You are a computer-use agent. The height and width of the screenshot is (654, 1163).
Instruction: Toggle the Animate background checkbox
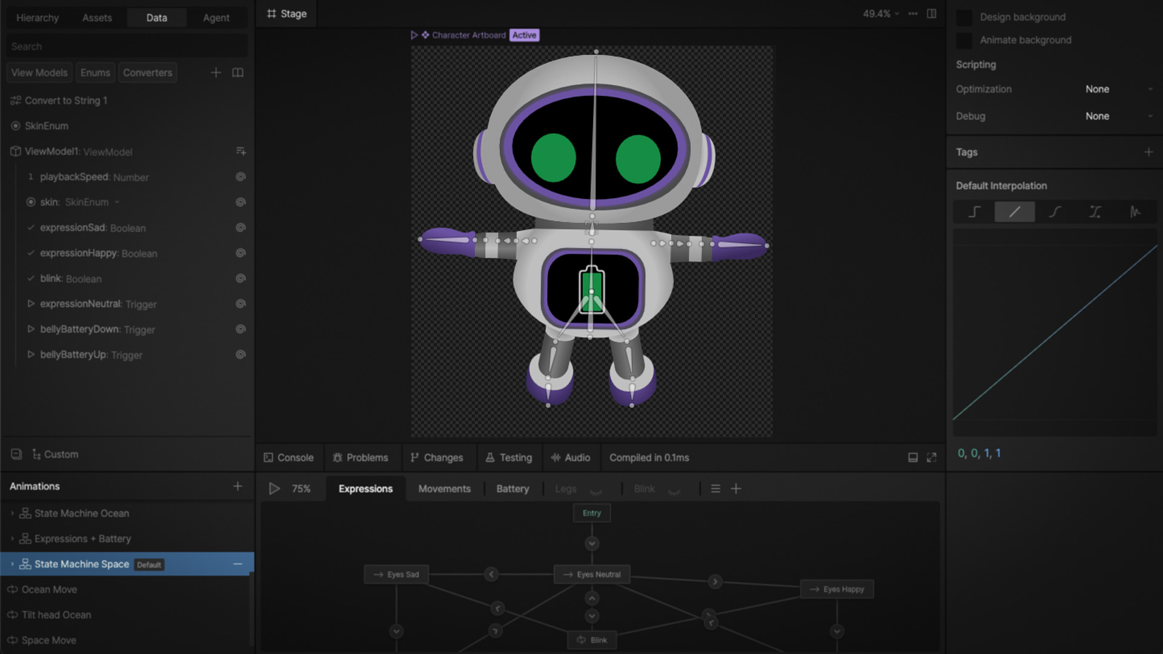pos(964,41)
